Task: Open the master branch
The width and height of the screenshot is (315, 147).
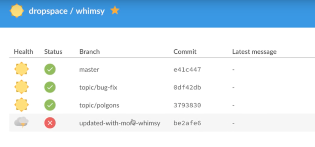Action: click(x=89, y=70)
